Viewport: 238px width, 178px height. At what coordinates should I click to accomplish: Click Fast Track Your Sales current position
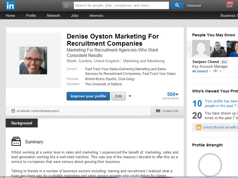130,71
